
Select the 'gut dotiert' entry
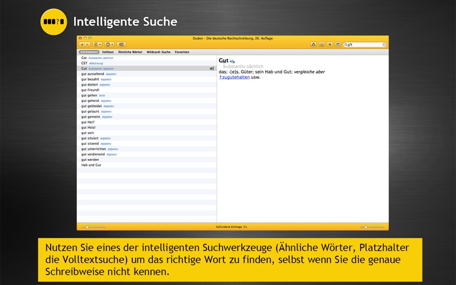point(147,84)
